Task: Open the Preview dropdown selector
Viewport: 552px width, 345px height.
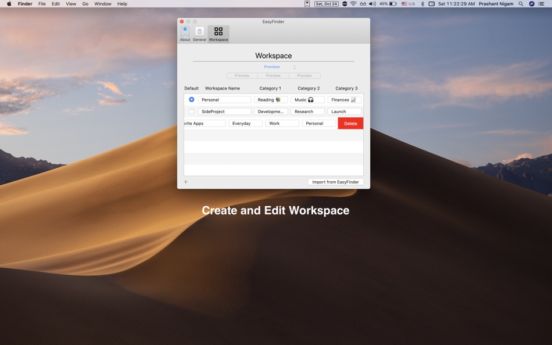Action: coord(279,67)
